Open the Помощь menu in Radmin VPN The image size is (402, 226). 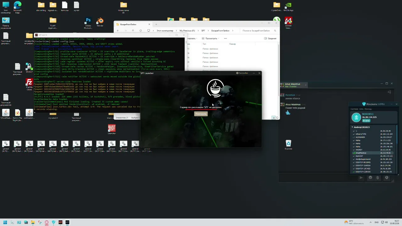(368, 109)
